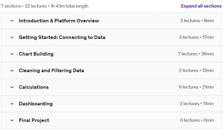Expand Introduction & Platform Overview chevron
Viewport: 223px width, 130px height.
[x=12, y=21]
